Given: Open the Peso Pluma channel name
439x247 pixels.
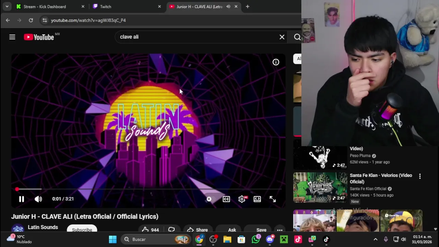Looking at the screenshot, I should pos(360,156).
